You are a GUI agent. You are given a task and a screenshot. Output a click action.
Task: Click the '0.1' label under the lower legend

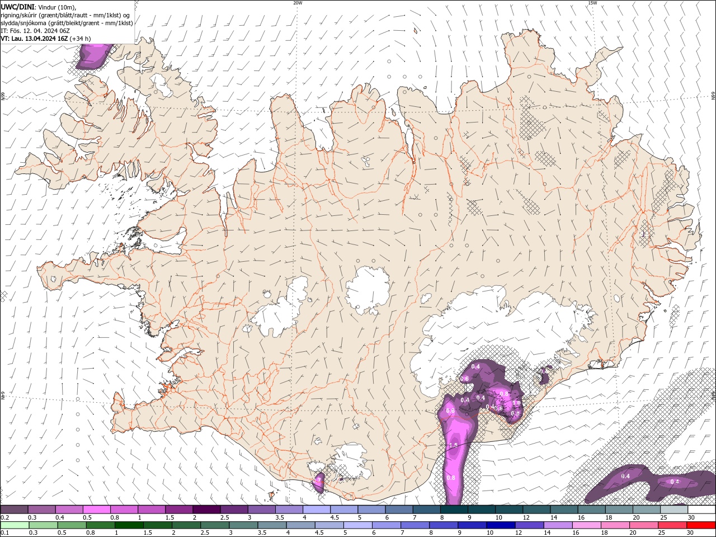point(4,533)
